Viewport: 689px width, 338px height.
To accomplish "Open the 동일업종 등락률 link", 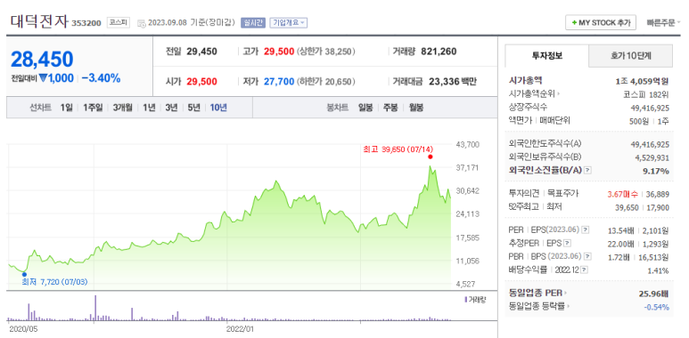I will [537, 306].
